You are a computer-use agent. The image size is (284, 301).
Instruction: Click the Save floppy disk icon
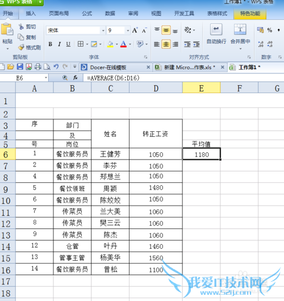(x=20, y=67)
